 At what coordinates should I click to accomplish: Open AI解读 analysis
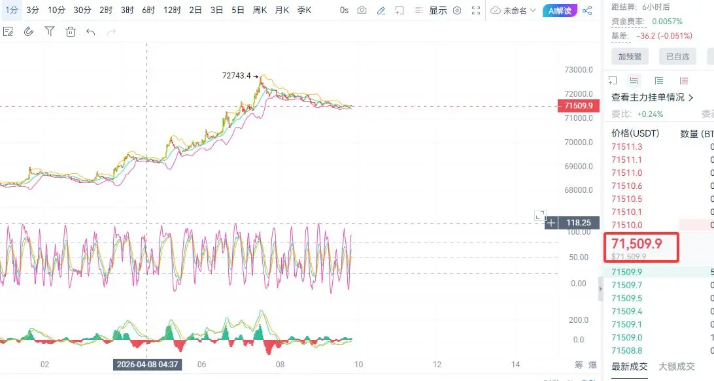pyautogui.click(x=560, y=10)
